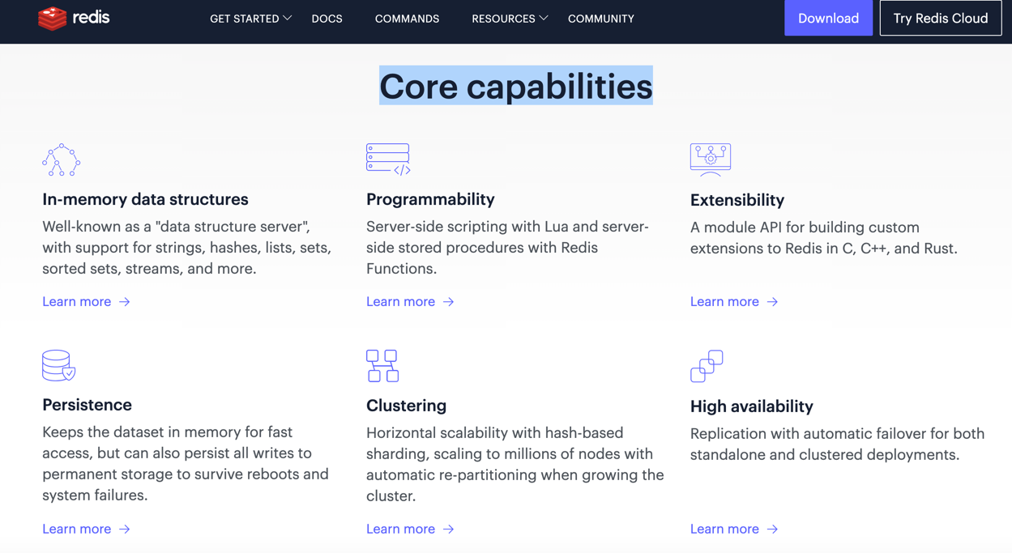The width and height of the screenshot is (1012, 553).
Task: Follow Learn more under Extensibility
Action: coord(735,301)
